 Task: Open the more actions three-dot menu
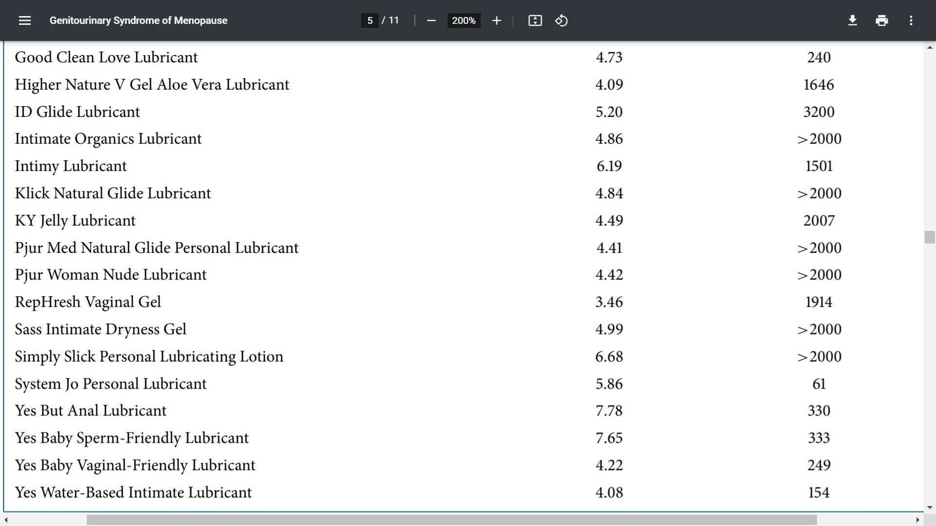click(x=911, y=20)
